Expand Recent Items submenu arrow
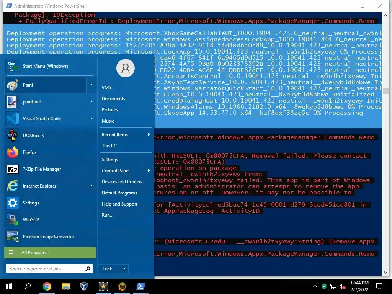Viewport: 392px width, 294px height. pos(149,134)
